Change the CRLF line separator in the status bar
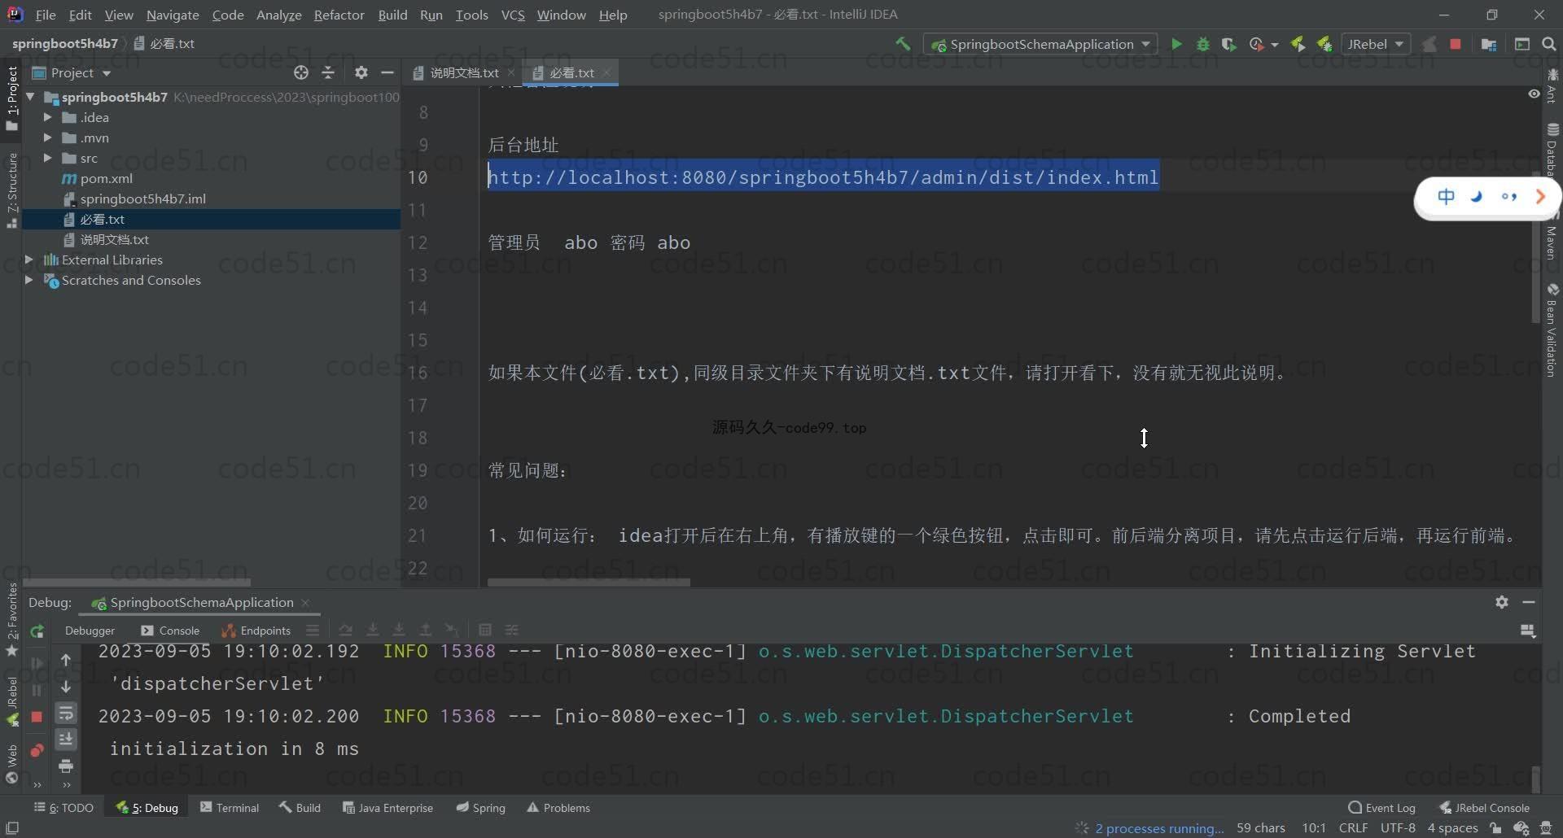Viewport: 1563px width, 838px height. pos(1353,828)
